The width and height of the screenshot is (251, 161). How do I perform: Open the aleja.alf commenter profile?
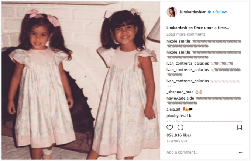click(x=173, y=109)
